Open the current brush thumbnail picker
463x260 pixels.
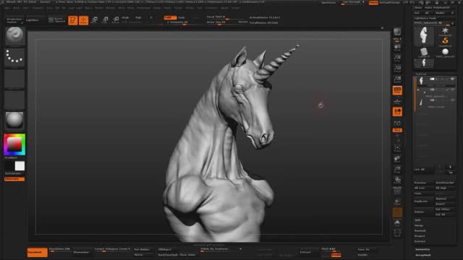(14, 36)
